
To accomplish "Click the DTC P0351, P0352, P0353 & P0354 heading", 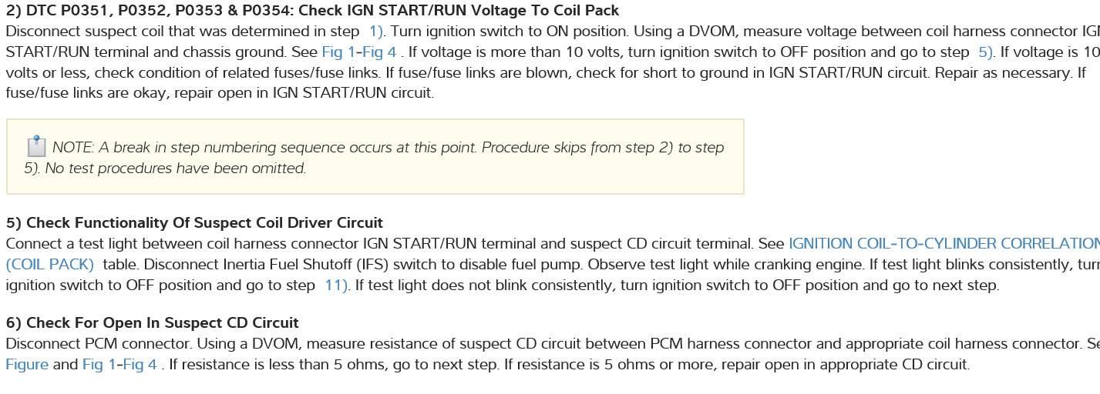I will click(x=312, y=12).
